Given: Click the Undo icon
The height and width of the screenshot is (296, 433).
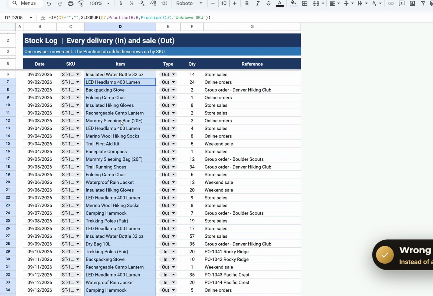Looking at the screenshot, I should (x=49, y=4).
